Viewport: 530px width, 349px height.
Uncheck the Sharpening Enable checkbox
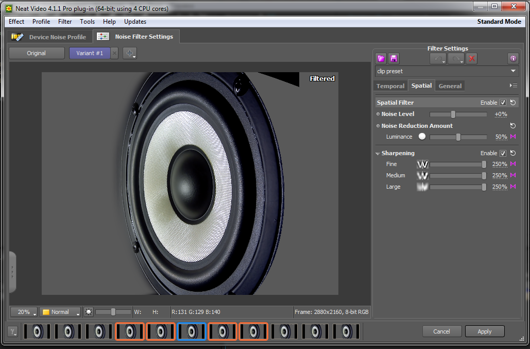[x=503, y=153]
